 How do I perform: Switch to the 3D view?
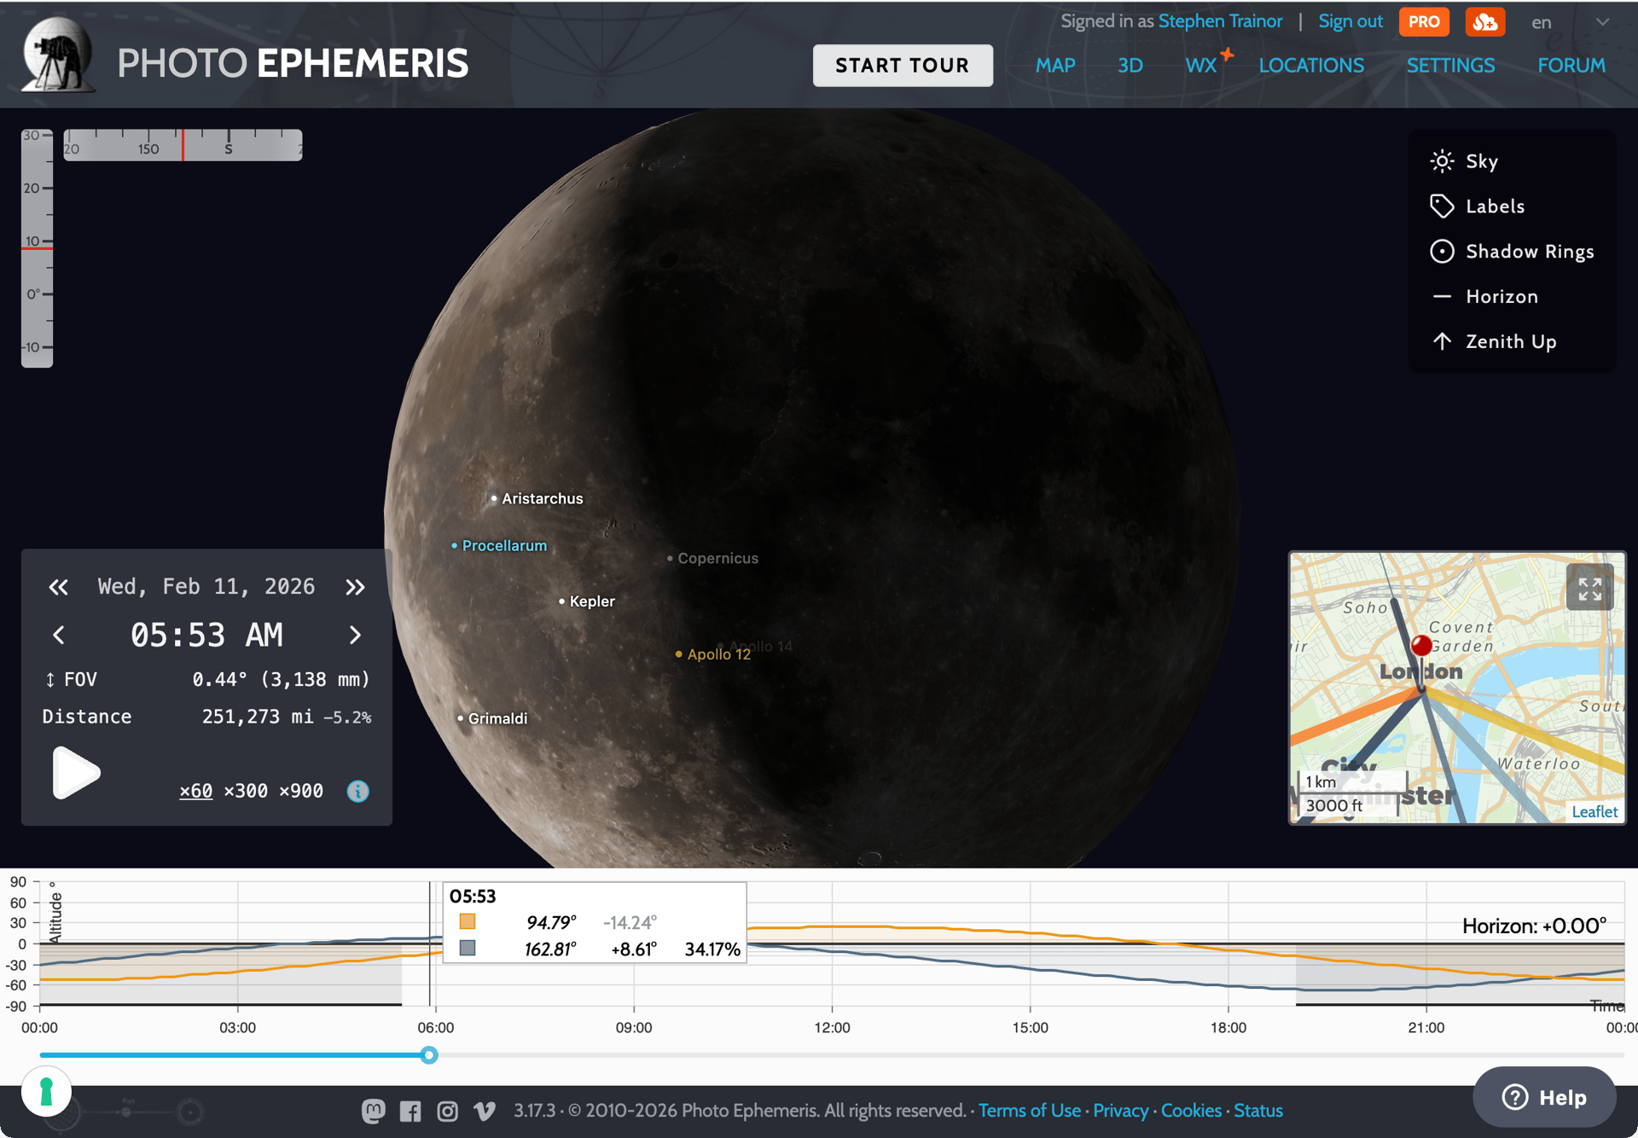pos(1130,66)
